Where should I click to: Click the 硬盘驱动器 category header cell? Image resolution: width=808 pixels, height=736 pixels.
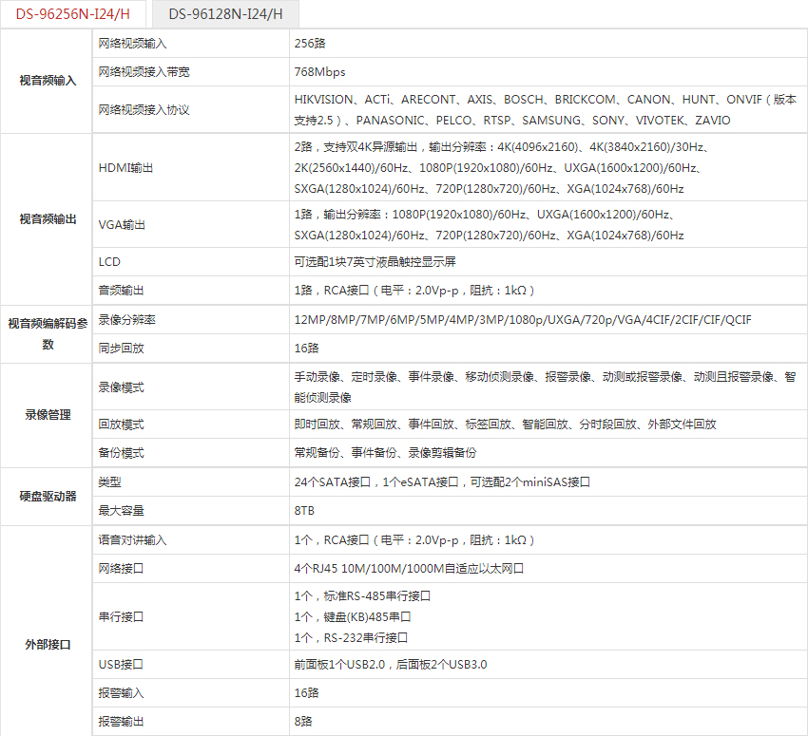48,497
